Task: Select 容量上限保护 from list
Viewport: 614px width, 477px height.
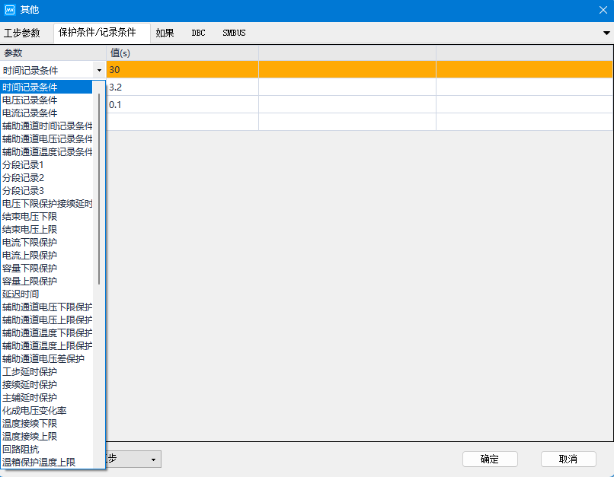Action: 46,281
